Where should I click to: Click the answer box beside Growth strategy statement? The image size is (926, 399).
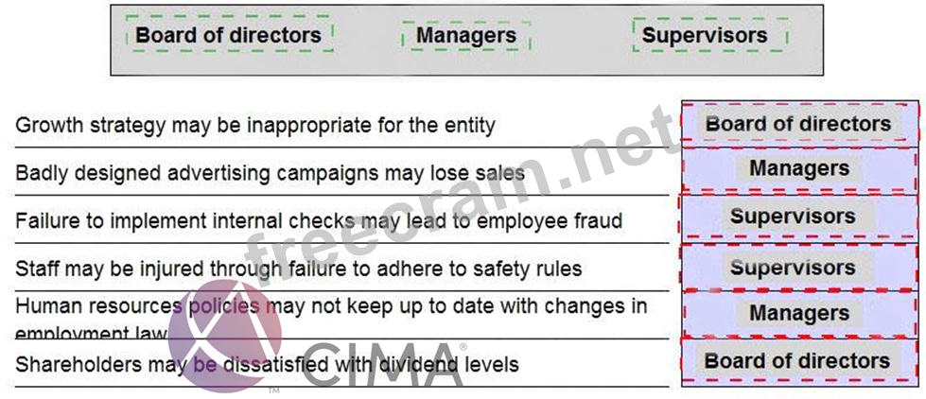798,124
